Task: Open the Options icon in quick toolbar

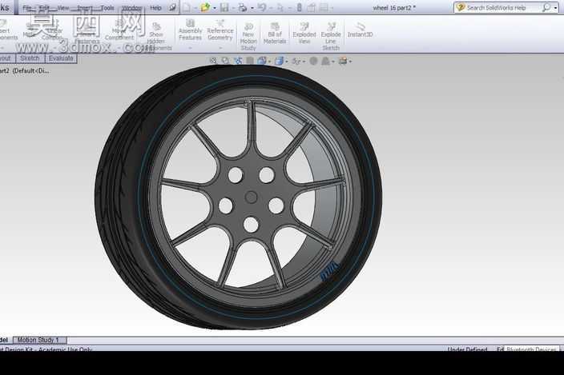Action: [x=324, y=7]
